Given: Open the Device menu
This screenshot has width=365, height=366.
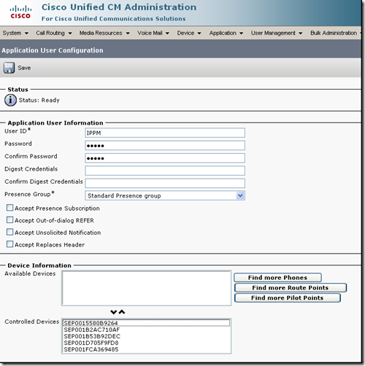Looking at the screenshot, I should (x=189, y=33).
